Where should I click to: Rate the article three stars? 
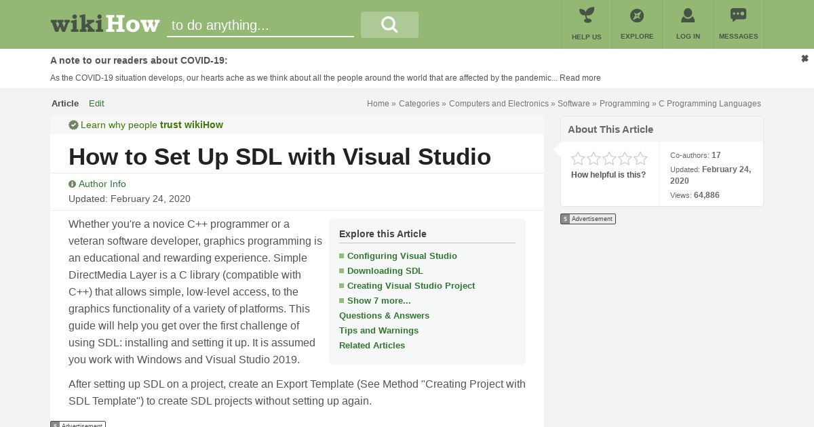click(609, 159)
